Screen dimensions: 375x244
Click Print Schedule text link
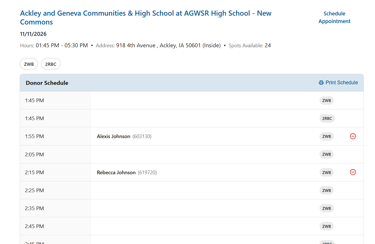342,83
